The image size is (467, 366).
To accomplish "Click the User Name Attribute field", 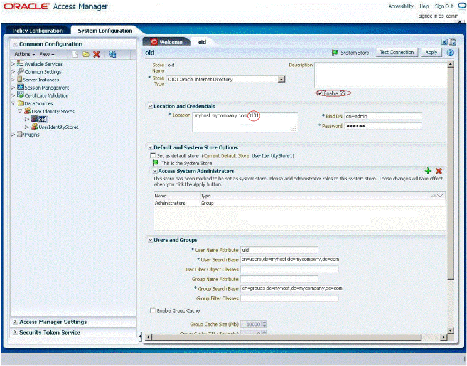I will point(279,250).
